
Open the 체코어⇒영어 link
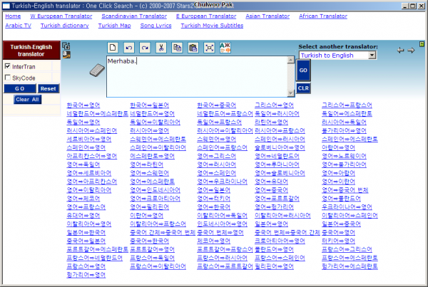tap(214, 241)
